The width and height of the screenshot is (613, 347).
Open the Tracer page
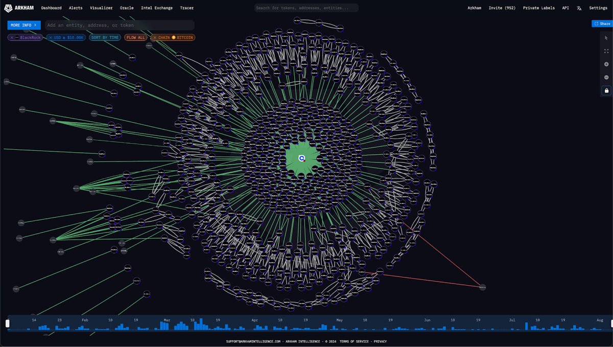186,8
